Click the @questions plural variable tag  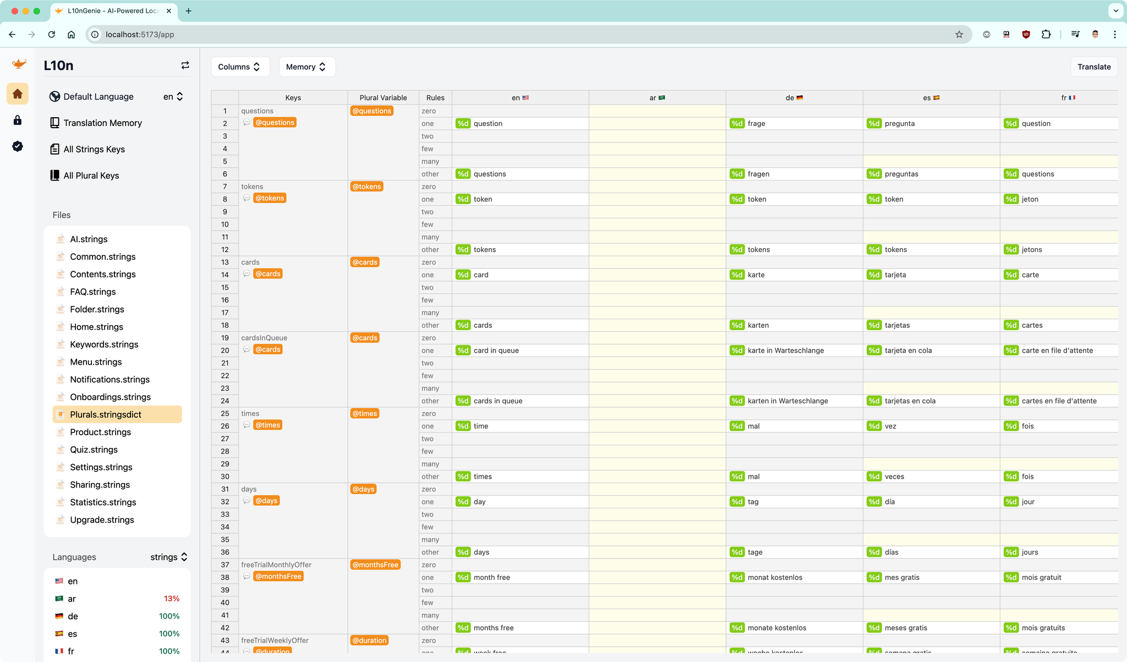pyautogui.click(x=372, y=111)
